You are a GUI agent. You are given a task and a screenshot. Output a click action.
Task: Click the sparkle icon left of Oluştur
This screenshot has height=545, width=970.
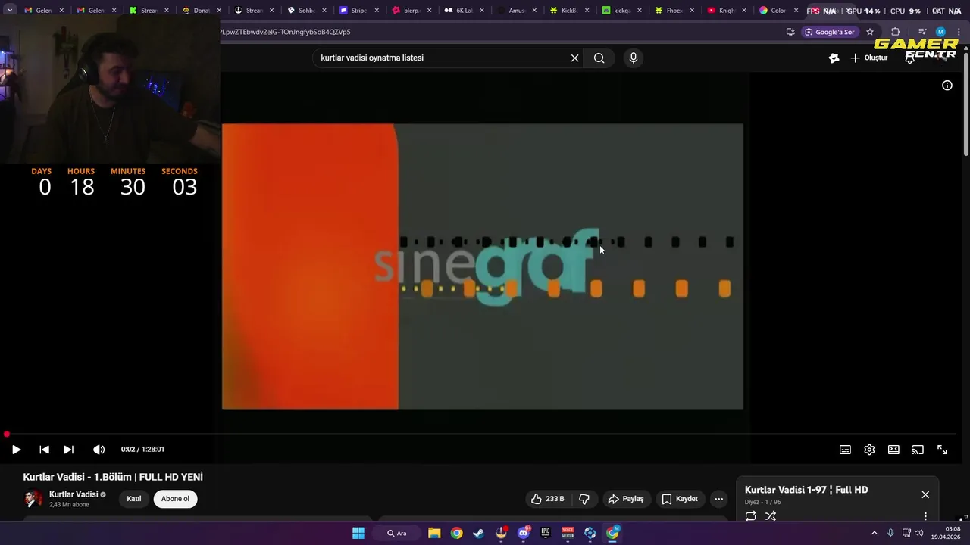coord(834,58)
